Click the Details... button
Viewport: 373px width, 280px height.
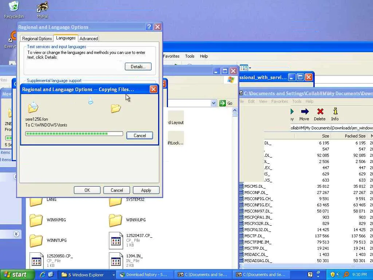tap(138, 67)
